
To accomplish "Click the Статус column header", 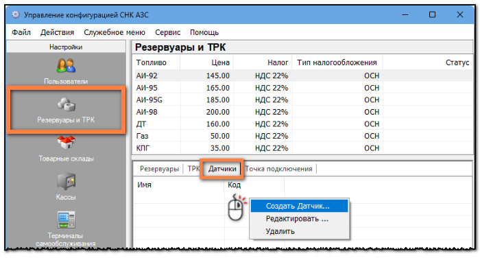I will point(427,62).
